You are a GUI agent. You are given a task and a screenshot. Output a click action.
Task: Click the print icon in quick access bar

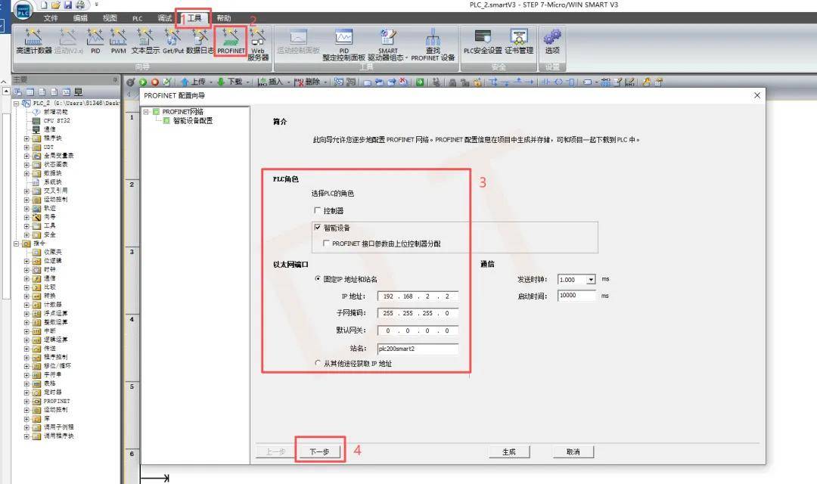pos(80,5)
